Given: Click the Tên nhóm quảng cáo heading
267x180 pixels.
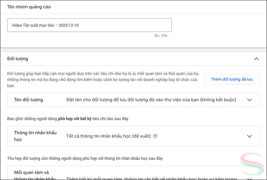Looking at the screenshot, I should click(x=29, y=7).
